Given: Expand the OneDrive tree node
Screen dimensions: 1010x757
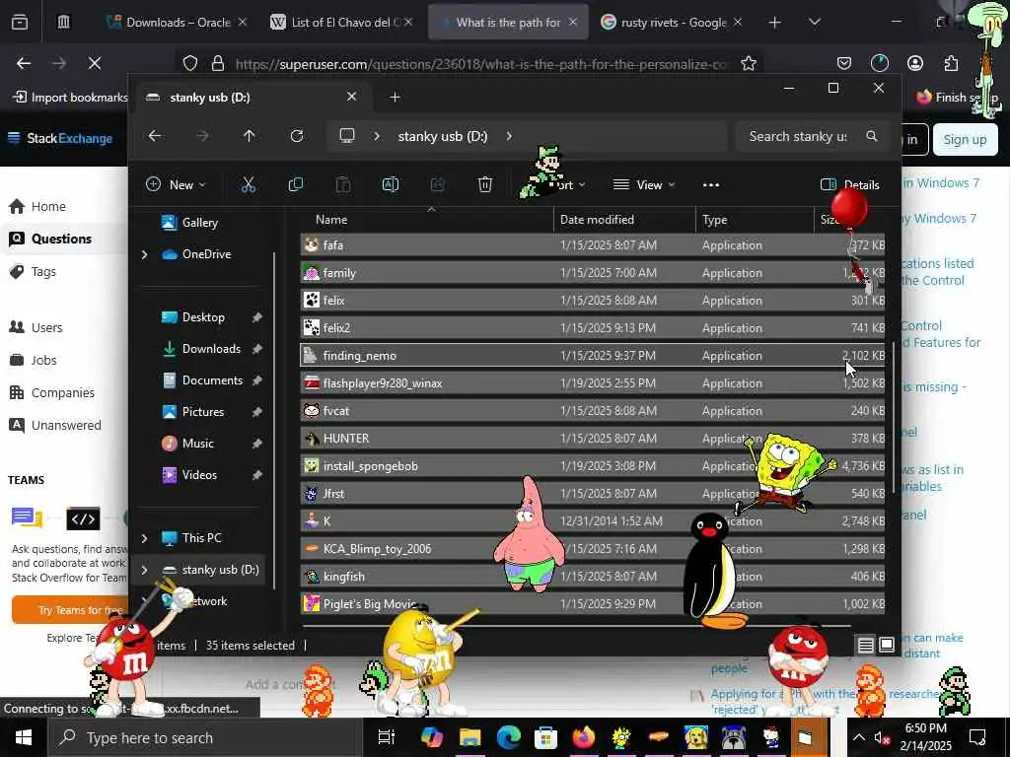Looking at the screenshot, I should coord(144,254).
